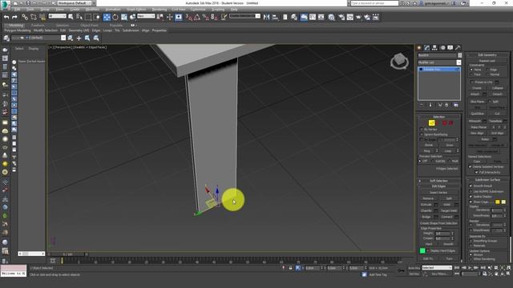Open the selection filter dropdown
Viewport: 513px width, 288px height.
click(x=57, y=16)
